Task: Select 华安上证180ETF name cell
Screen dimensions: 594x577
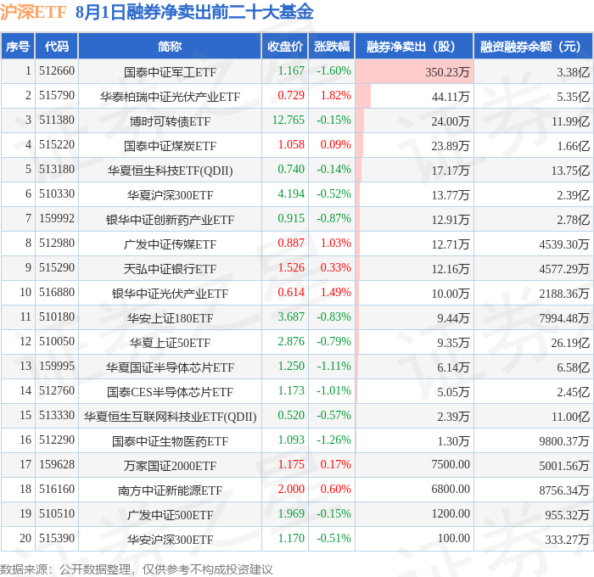Action: [170, 318]
